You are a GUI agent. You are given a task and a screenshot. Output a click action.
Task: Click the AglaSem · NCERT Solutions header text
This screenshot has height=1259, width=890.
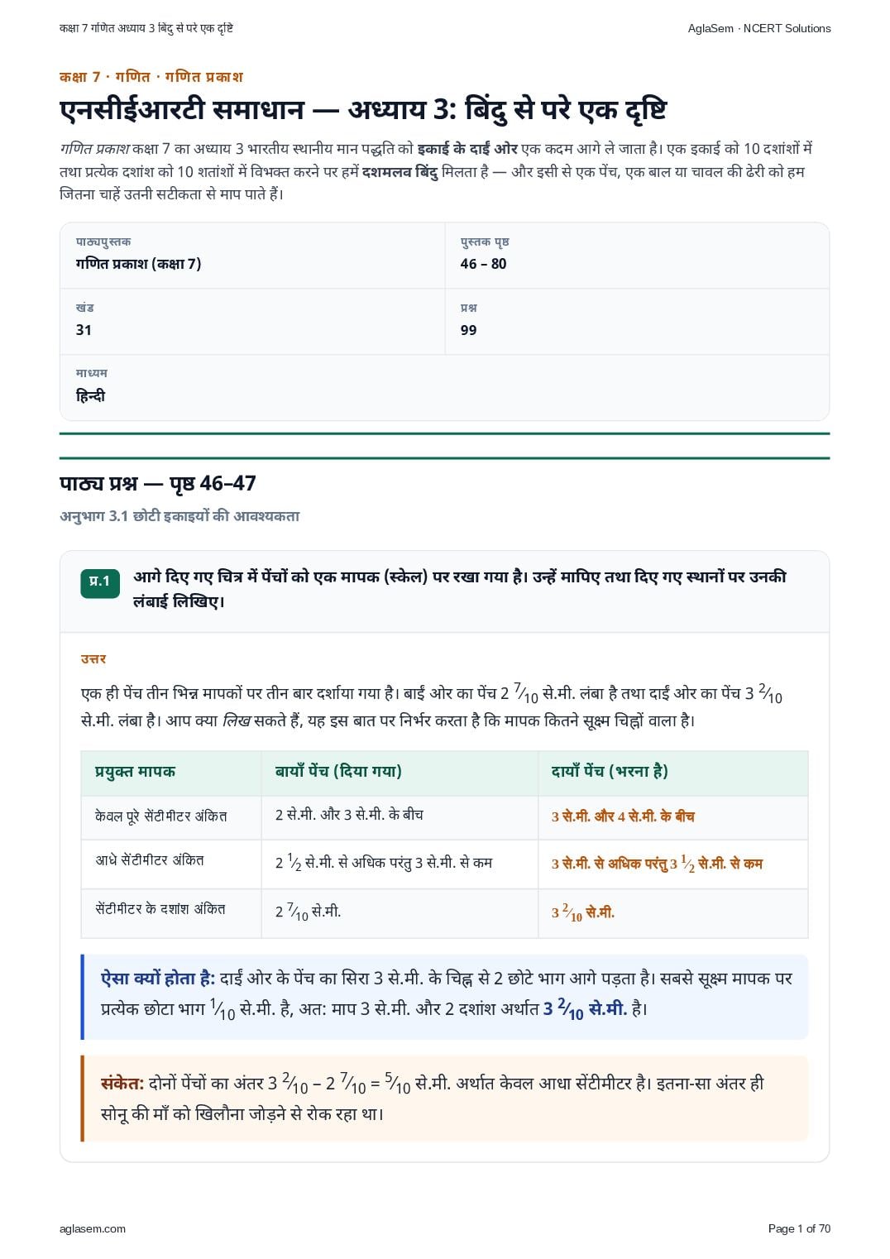tap(759, 28)
